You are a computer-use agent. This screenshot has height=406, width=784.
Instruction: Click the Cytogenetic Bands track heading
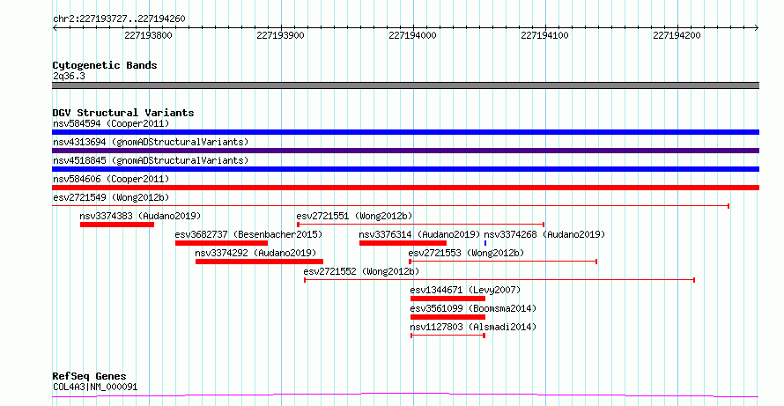[105, 65]
